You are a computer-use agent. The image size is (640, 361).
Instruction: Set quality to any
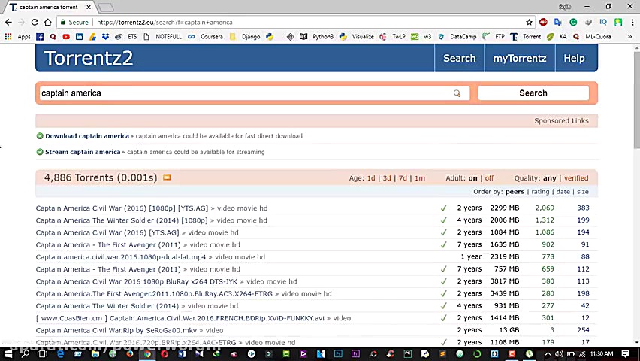549,178
